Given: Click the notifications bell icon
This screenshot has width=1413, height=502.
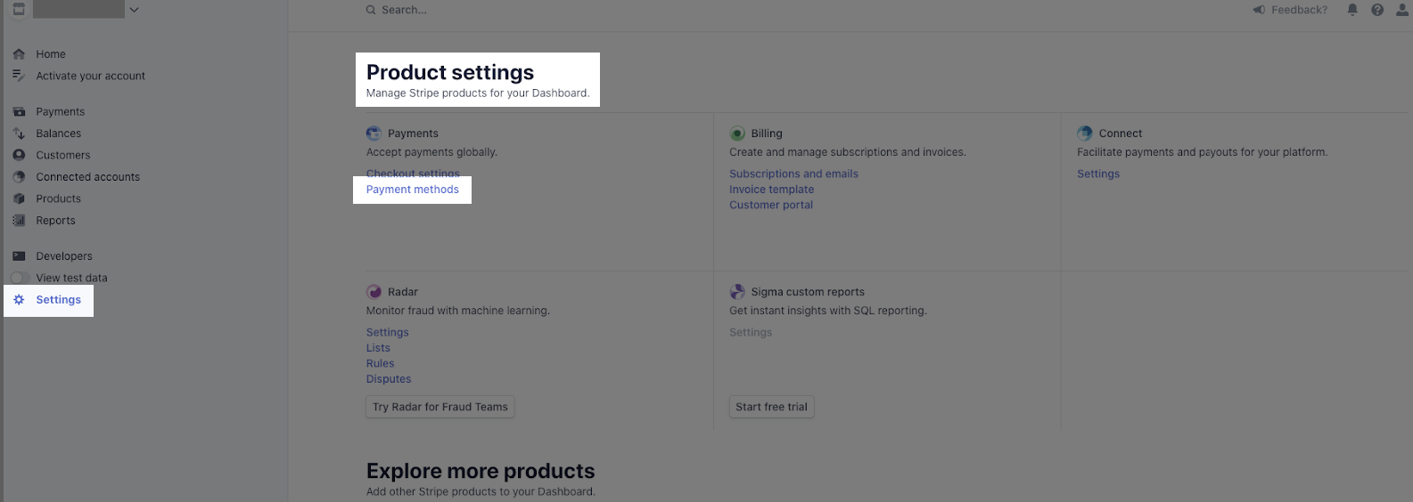Looking at the screenshot, I should 1352,10.
